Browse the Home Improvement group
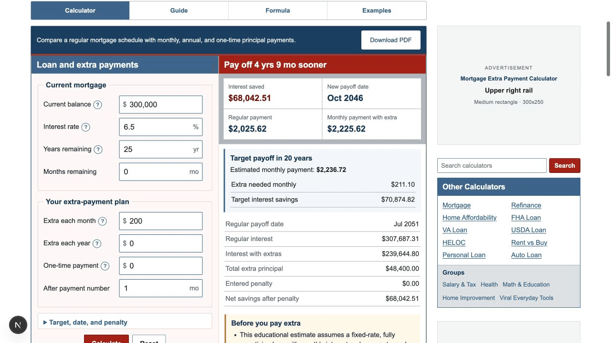Screen dimensions: 611x343 coord(469,298)
